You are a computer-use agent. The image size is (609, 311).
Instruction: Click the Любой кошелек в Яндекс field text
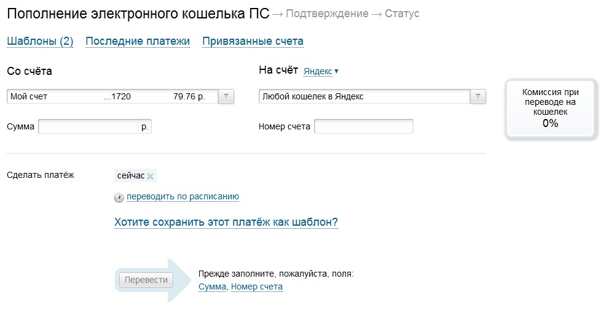313,96
